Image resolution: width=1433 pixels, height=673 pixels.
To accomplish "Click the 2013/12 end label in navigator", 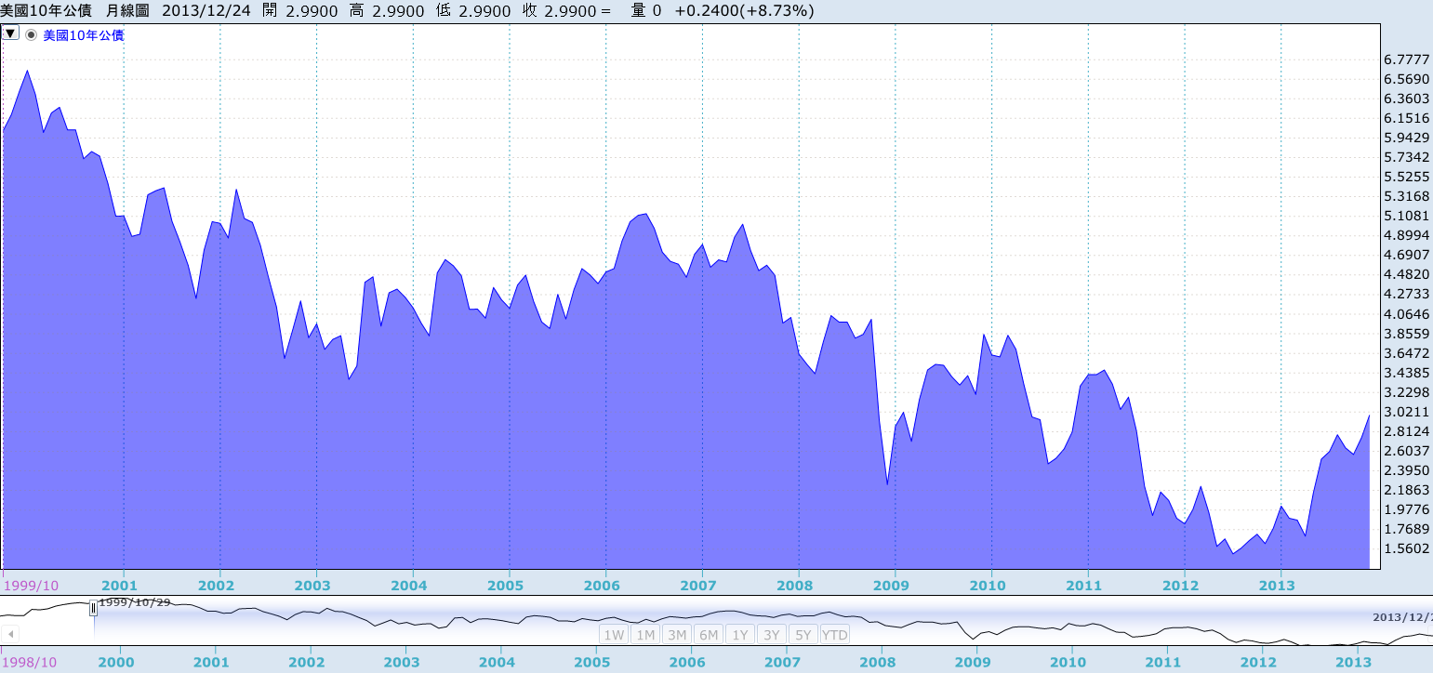I will click(x=1402, y=617).
